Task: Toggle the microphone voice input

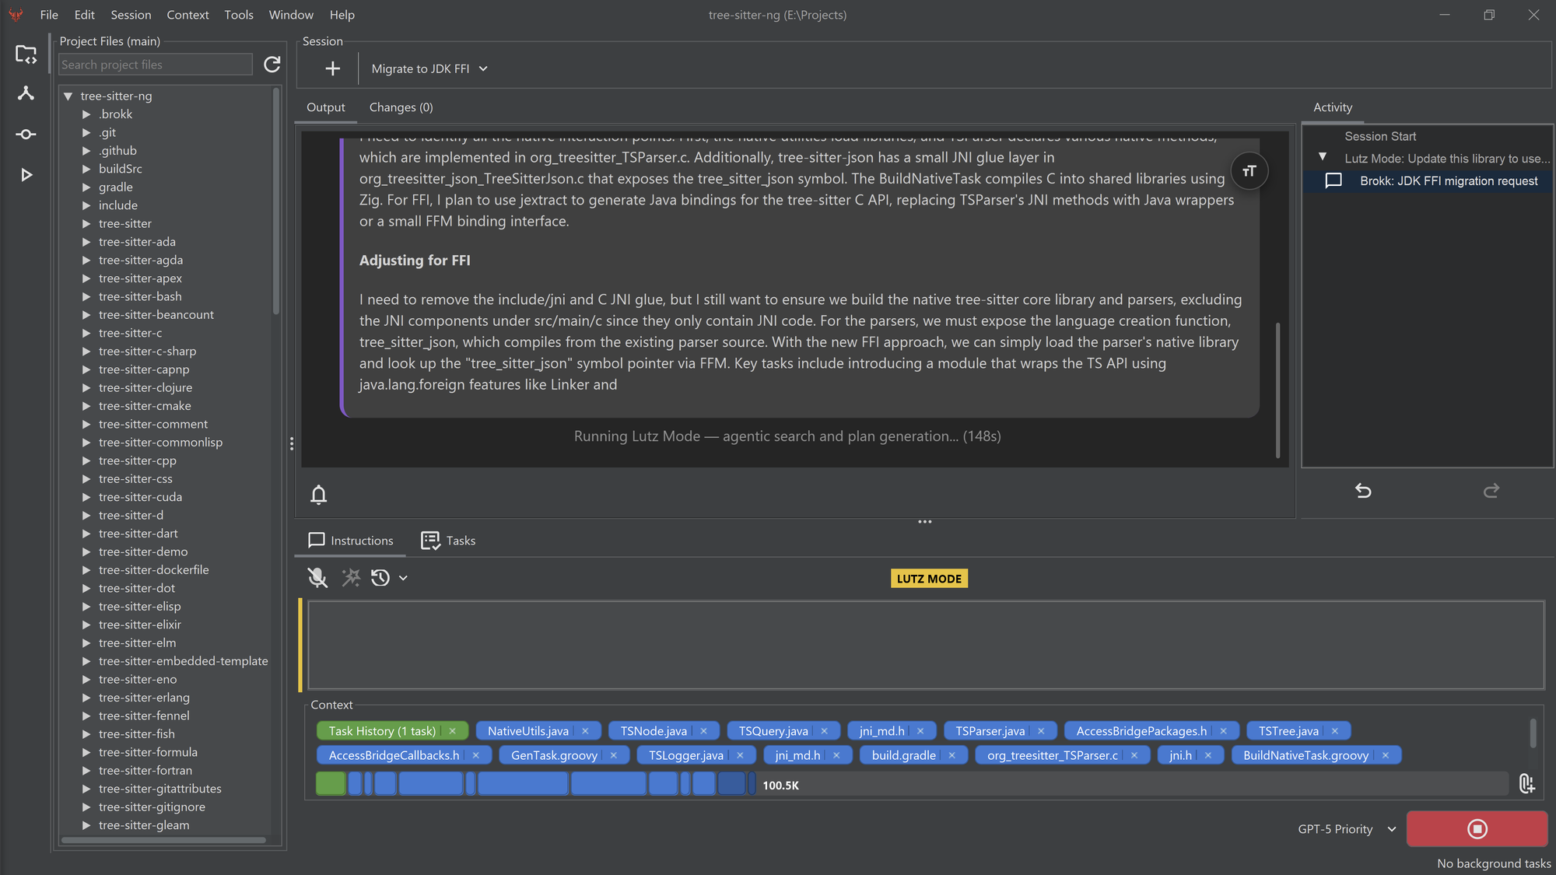Action: [317, 578]
